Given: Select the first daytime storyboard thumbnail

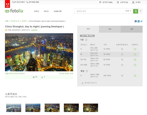Looking at the screenshot, I should tap(14, 108).
